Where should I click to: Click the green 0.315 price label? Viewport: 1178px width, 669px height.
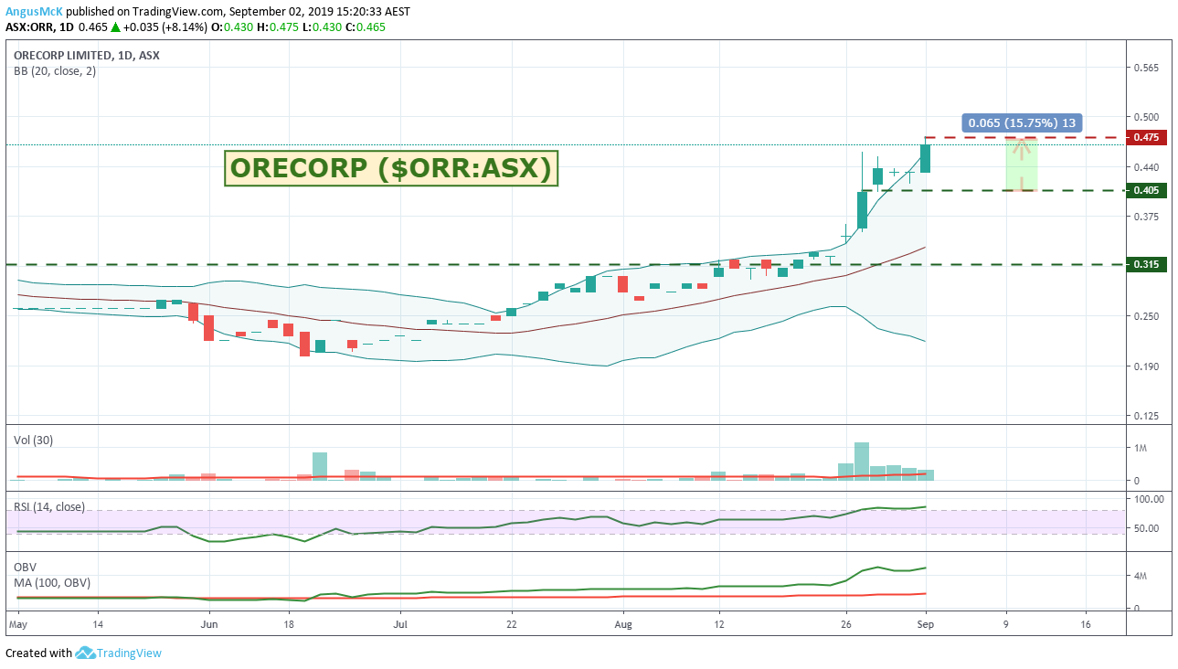coord(1146,264)
